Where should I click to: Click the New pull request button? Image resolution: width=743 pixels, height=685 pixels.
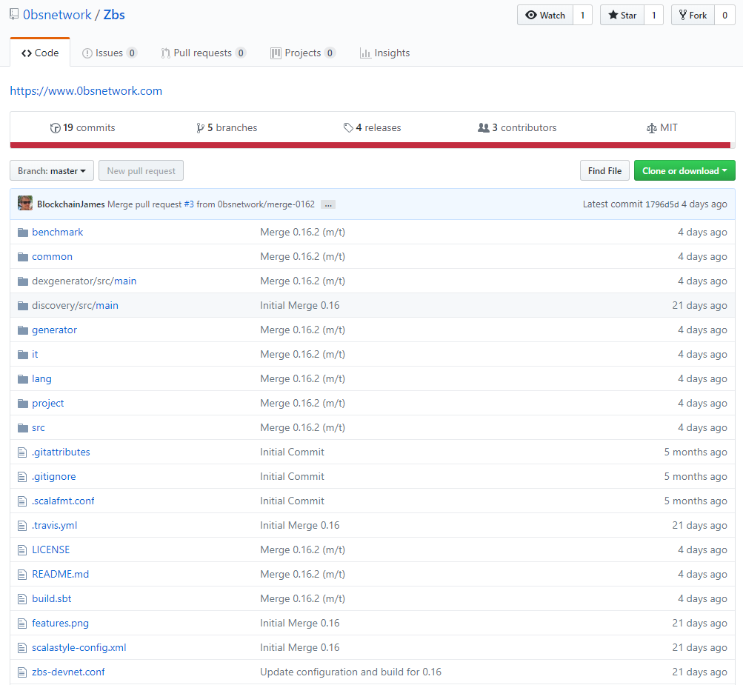[x=141, y=170]
